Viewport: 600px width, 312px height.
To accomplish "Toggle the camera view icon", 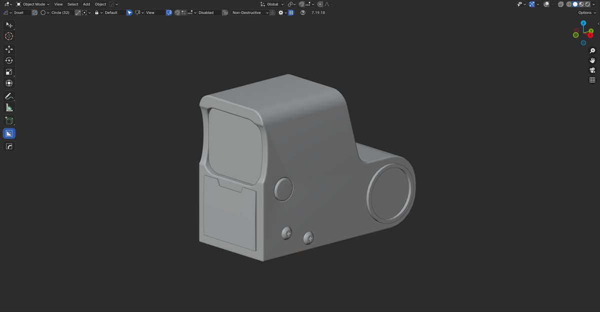I will 592,70.
